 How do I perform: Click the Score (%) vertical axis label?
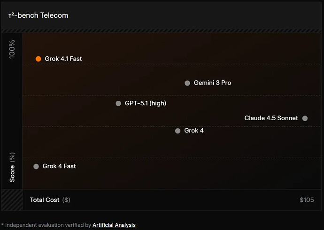[12, 167]
